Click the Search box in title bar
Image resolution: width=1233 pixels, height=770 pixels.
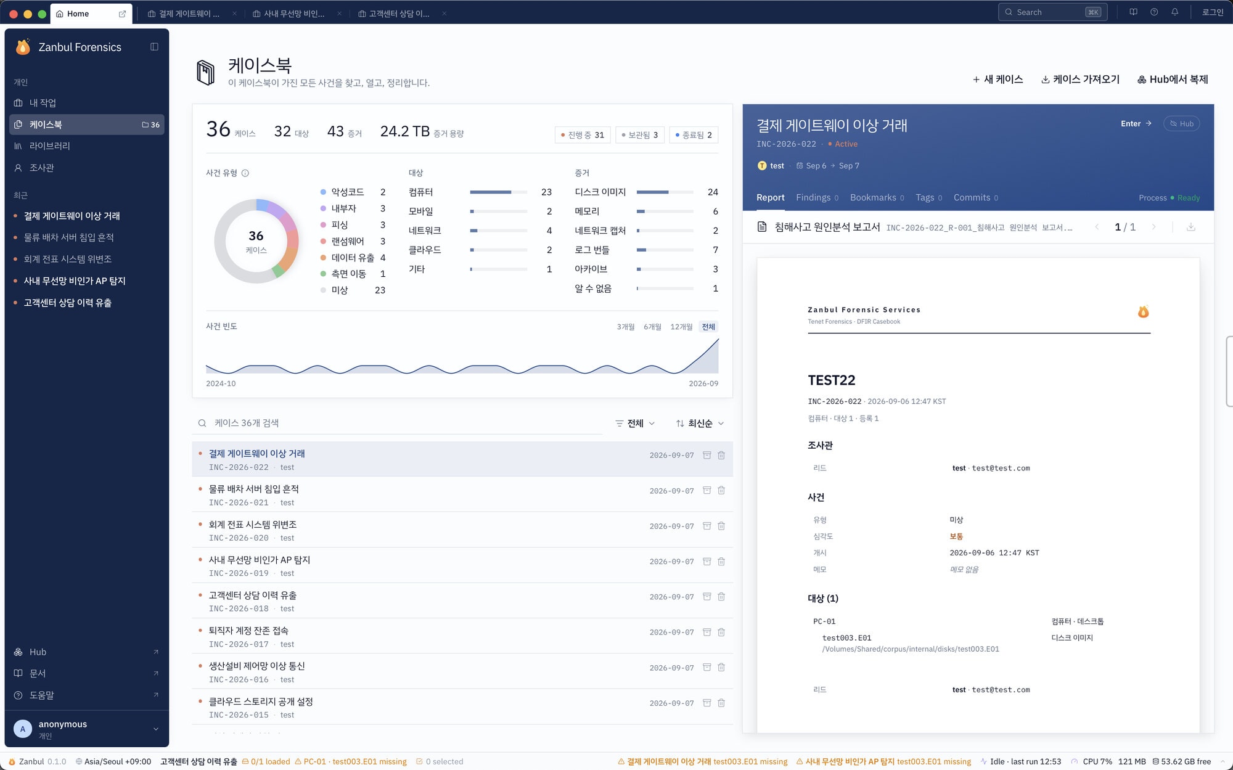click(1053, 12)
